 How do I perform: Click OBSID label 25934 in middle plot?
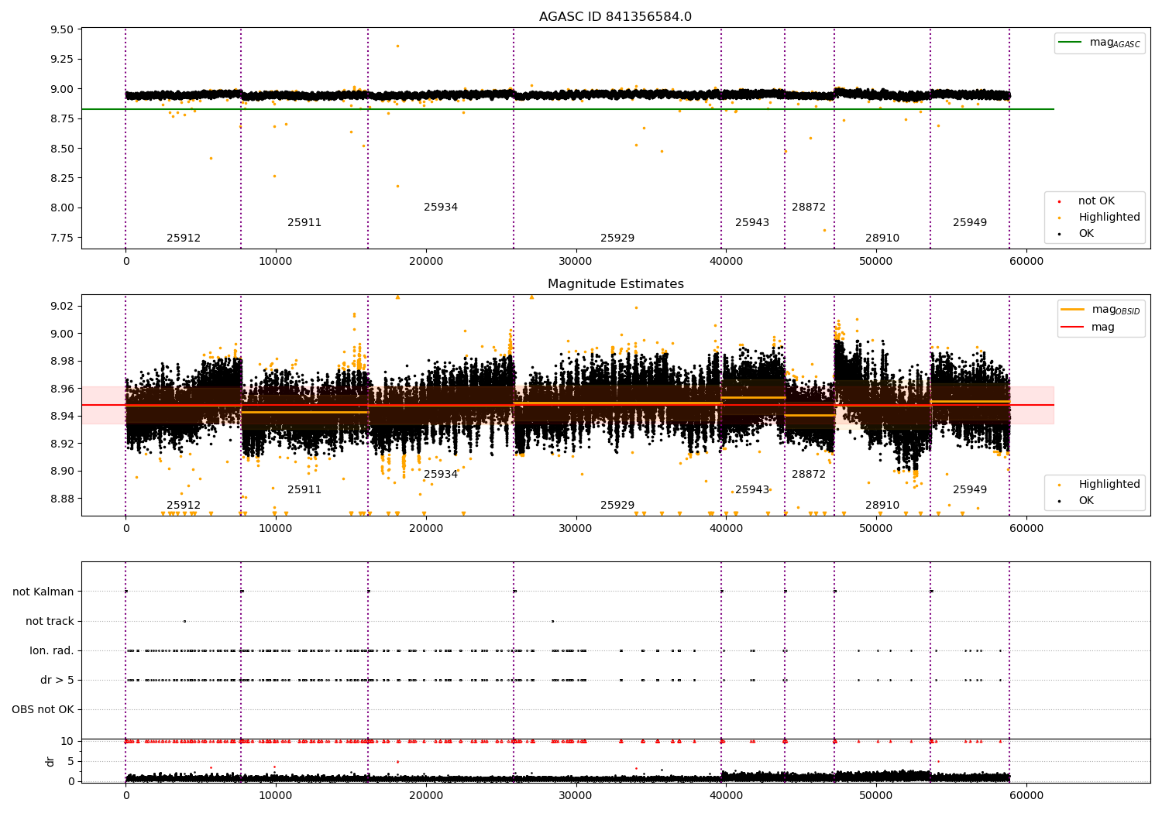point(441,475)
